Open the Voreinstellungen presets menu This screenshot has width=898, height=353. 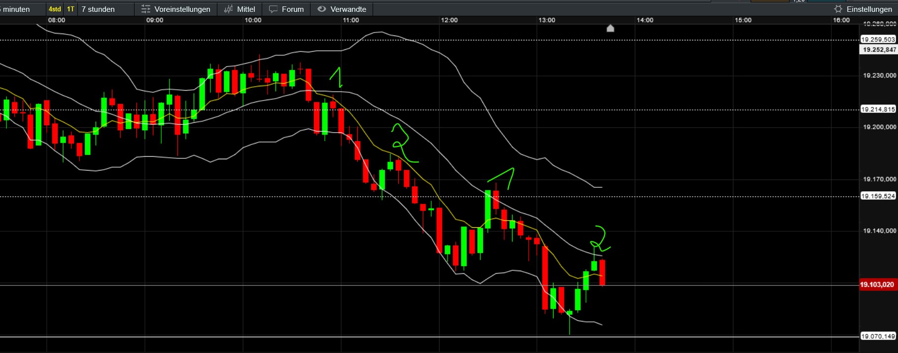pyautogui.click(x=175, y=9)
